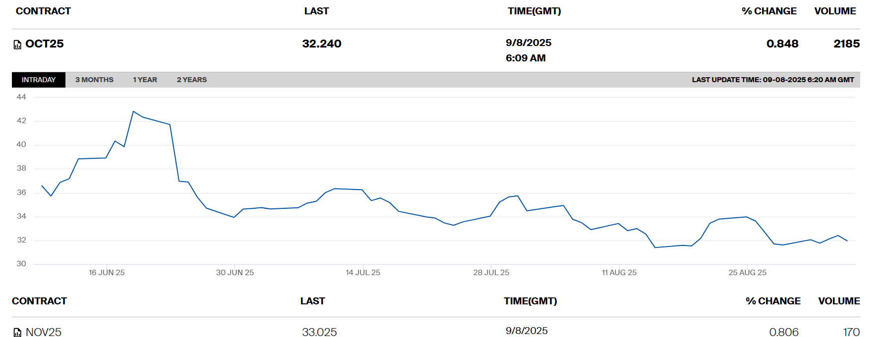Open the OCT25 contract name
Screen dimensions: 885x337
(45, 44)
